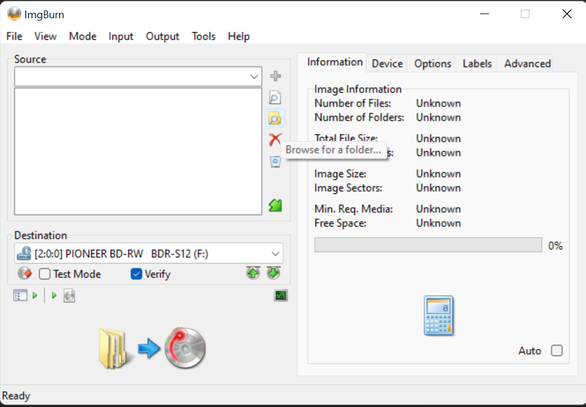This screenshot has height=407, width=586.
Task: Tick the Auto checkbox
Action: click(557, 351)
